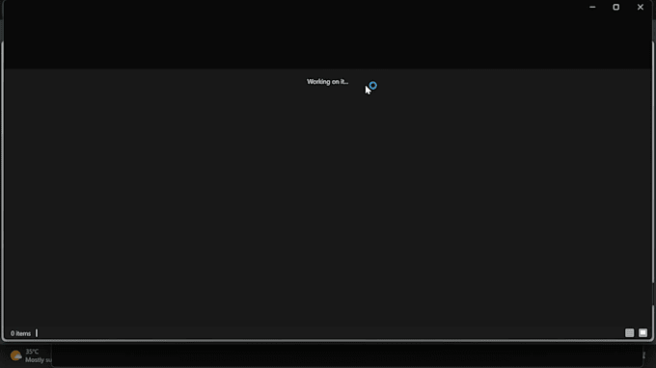Click 'Mostly' weather description in taskbar

(x=35, y=360)
